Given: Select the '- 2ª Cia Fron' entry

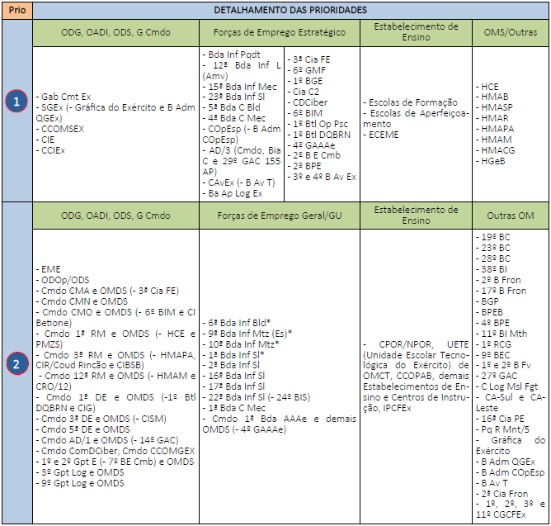Looking at the screenshot, I should pos(502,494).
